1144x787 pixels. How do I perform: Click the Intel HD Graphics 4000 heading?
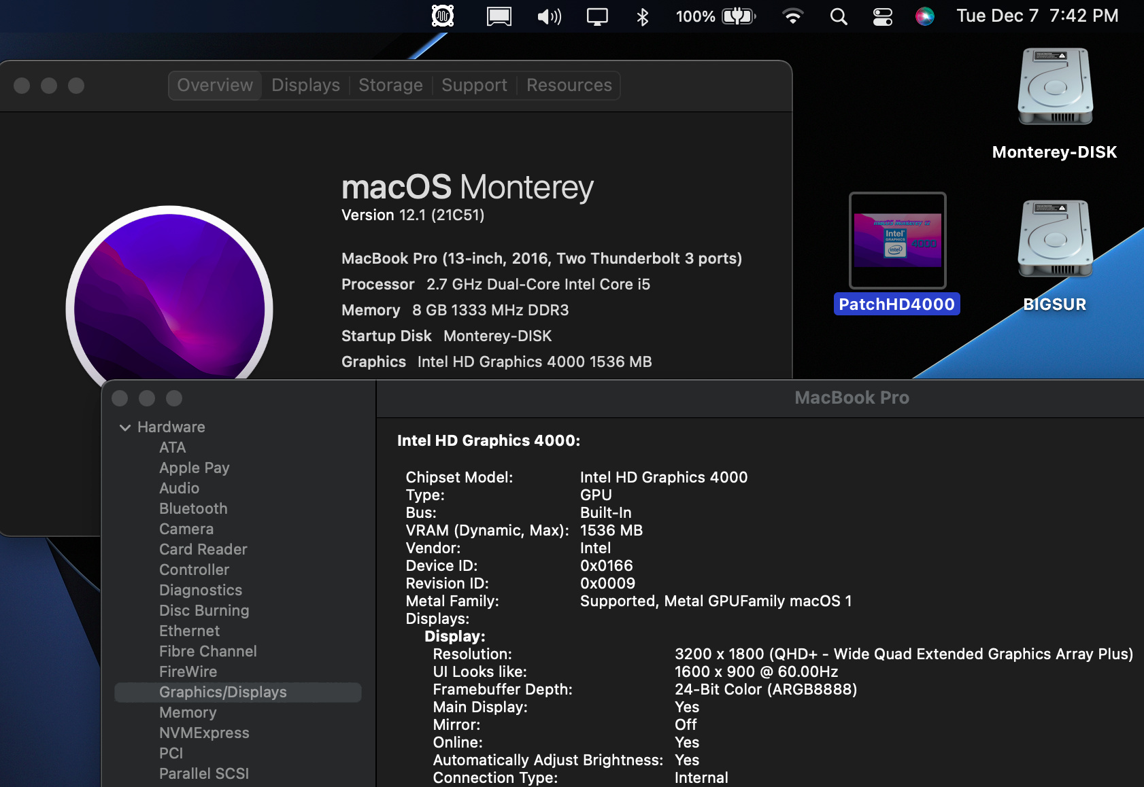coord(488,440)
